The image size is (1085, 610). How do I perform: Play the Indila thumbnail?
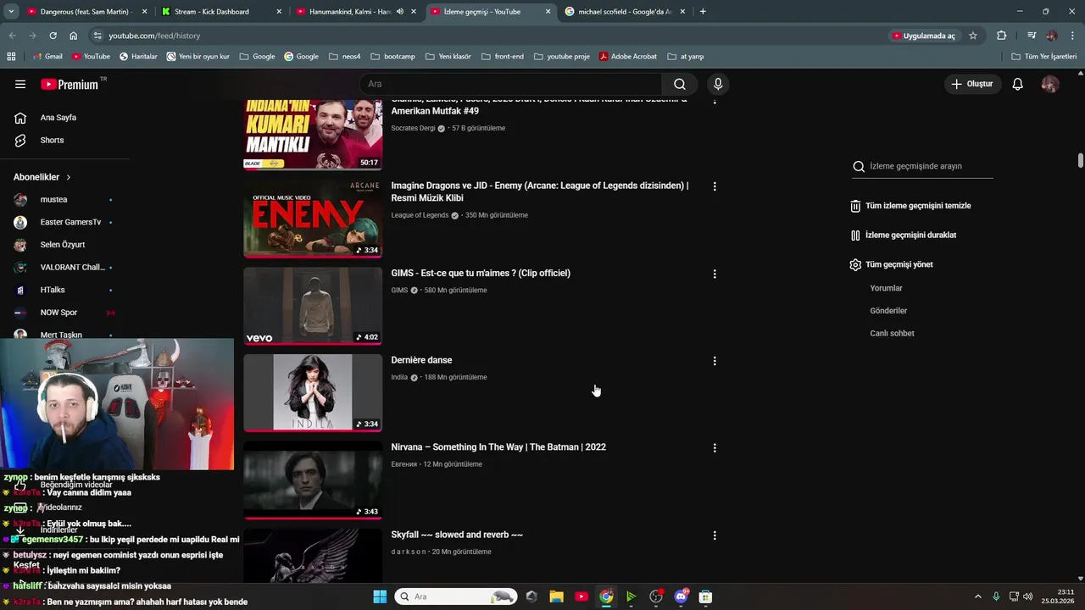pos(313,393)
